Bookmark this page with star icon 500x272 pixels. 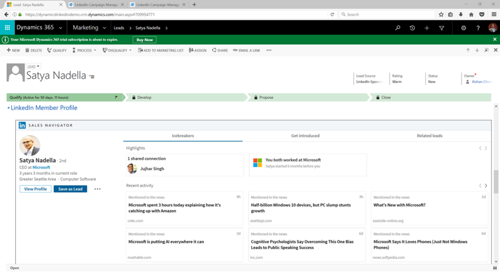pyautogui.click(x=441, y=14)
